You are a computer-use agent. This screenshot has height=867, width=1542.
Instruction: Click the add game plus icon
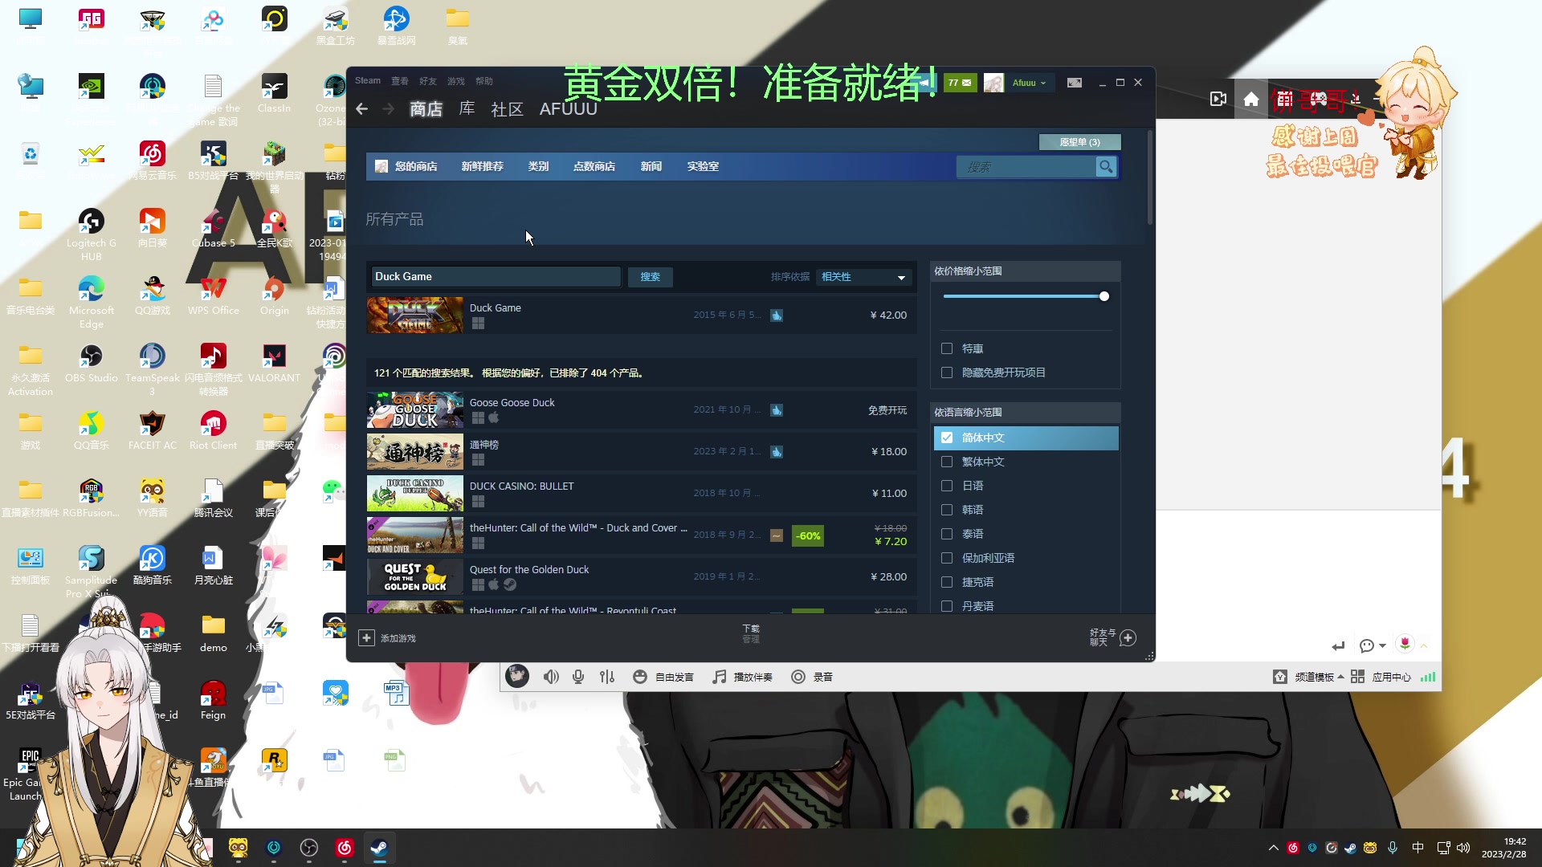point(366,638)
